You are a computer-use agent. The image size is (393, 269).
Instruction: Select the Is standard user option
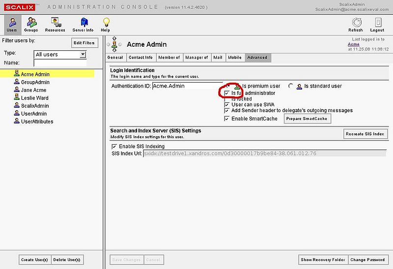coord(291,86)
